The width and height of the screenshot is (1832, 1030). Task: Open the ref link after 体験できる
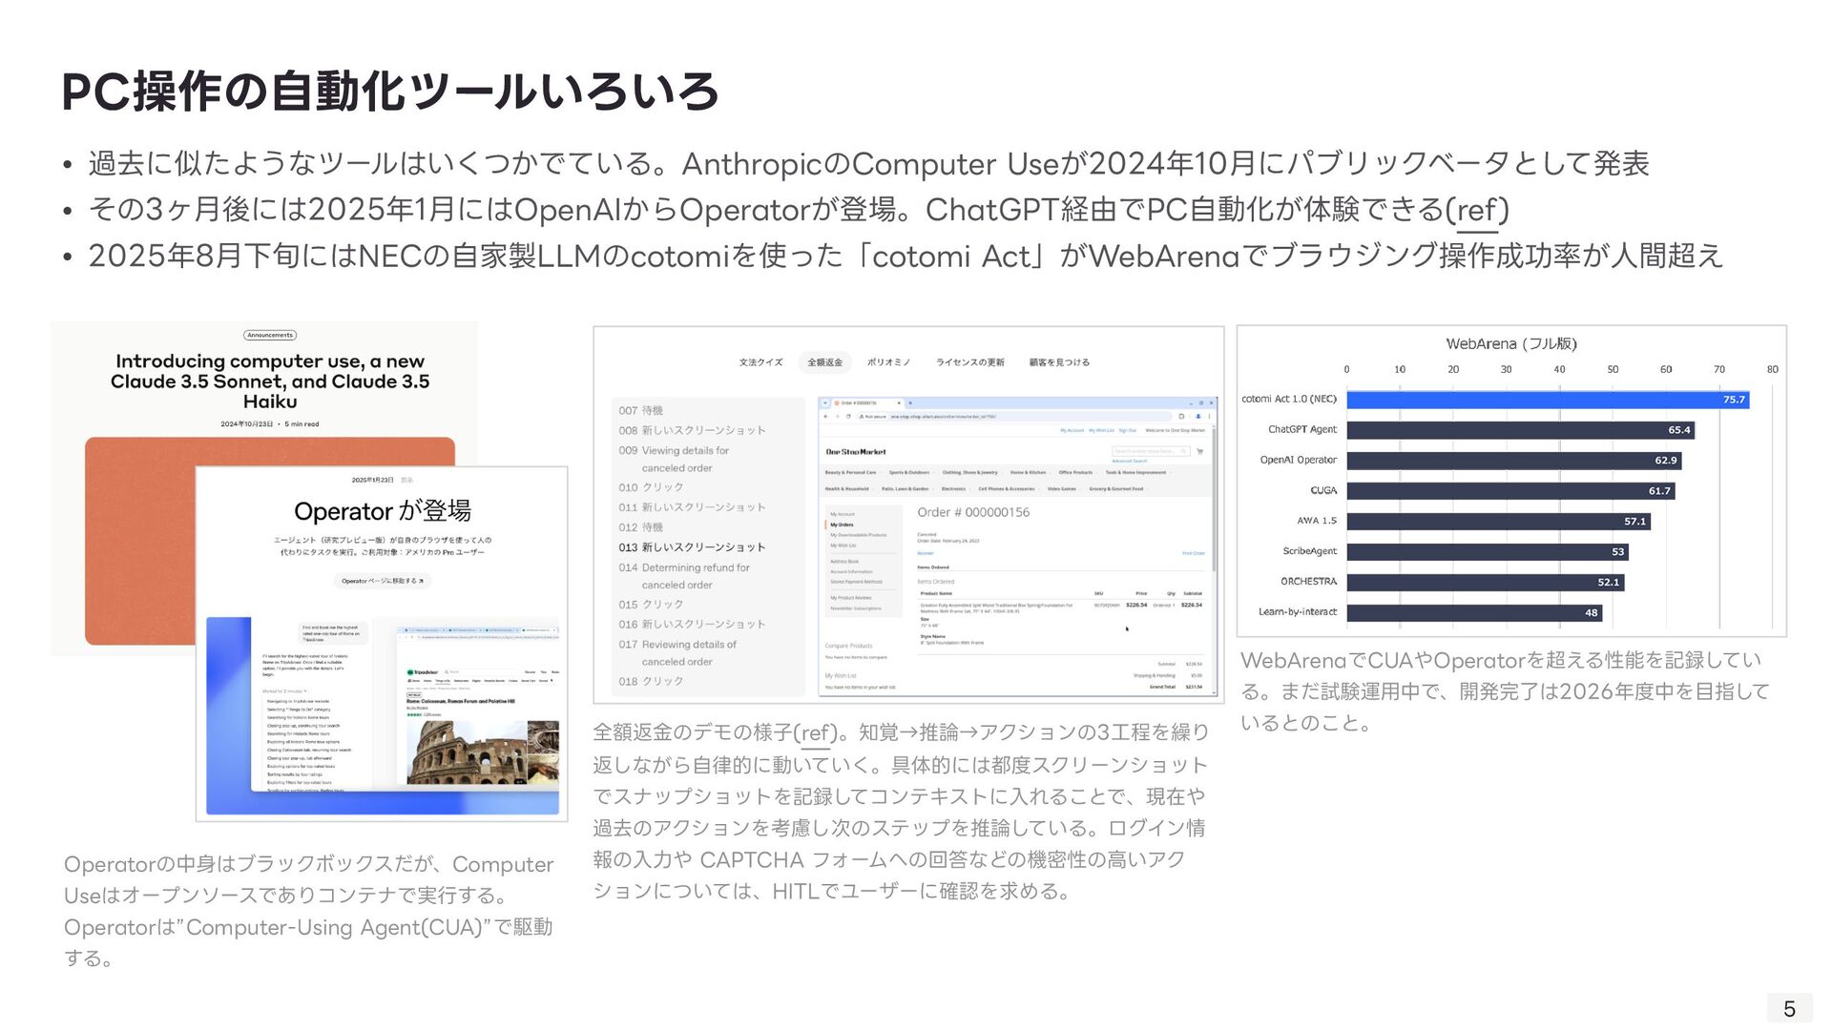pyautogui.click(x=1477, y=210)
